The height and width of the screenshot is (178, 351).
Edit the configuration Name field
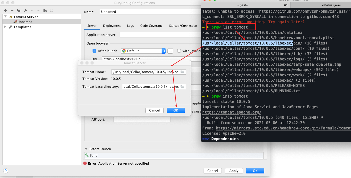pos(150,12)
